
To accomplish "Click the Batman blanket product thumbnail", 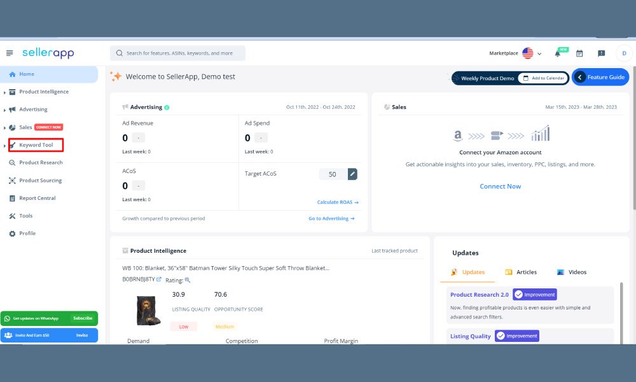I will point(148,311).
